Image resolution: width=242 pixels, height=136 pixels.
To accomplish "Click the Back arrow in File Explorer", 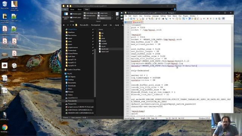I will (x=64, y=25).
